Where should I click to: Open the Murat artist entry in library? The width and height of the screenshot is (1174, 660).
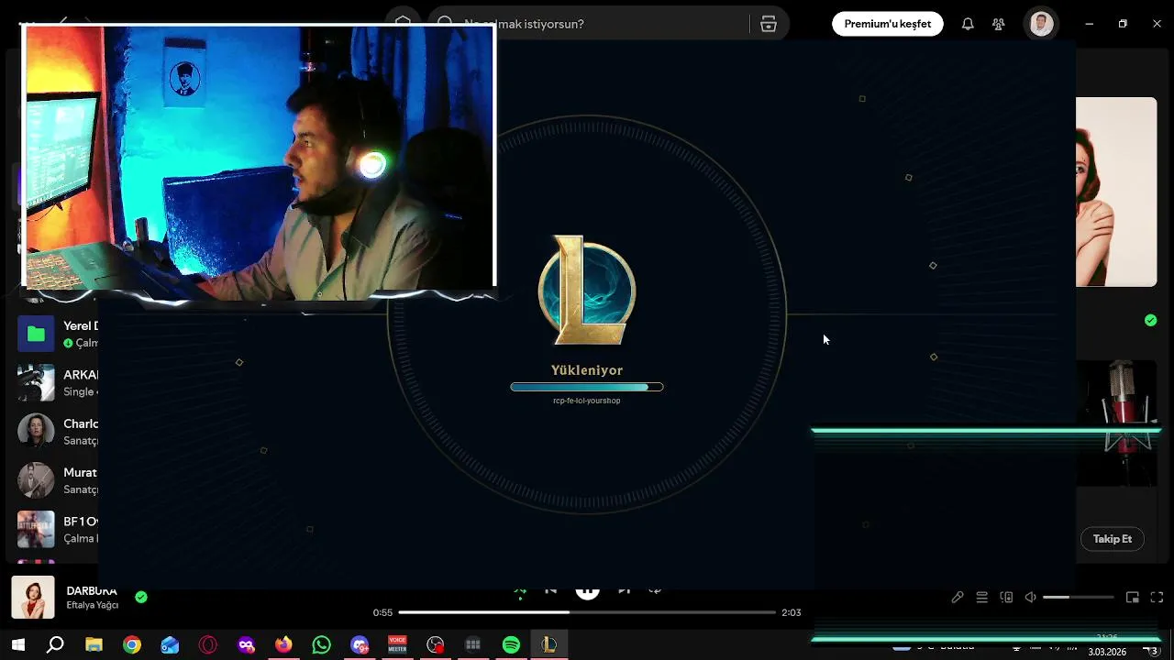(x=57, y=480)
